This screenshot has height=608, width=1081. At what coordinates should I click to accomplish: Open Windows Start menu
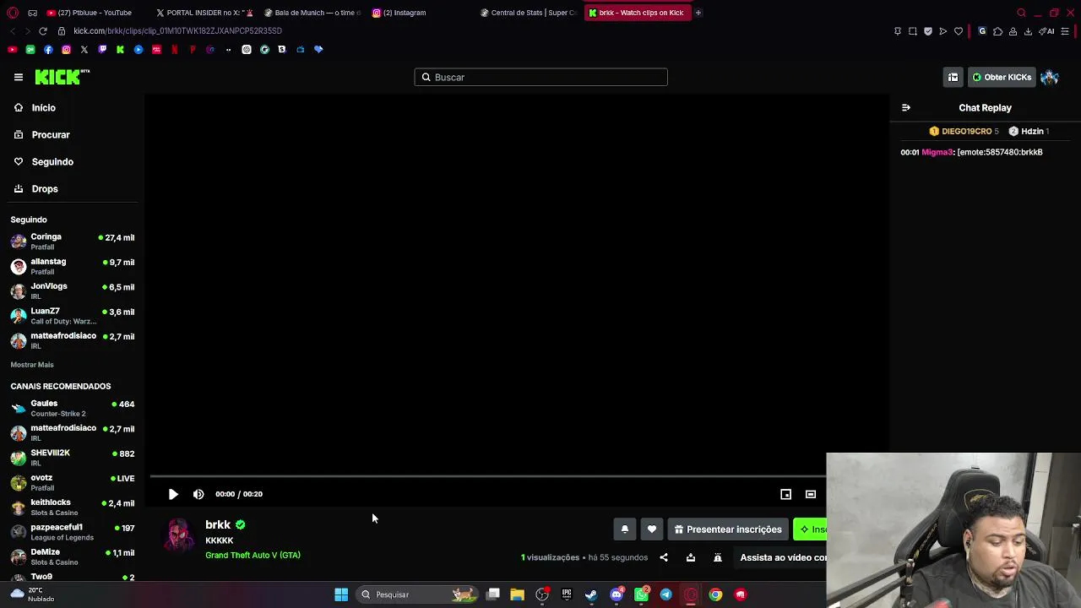tap(341, 594)
